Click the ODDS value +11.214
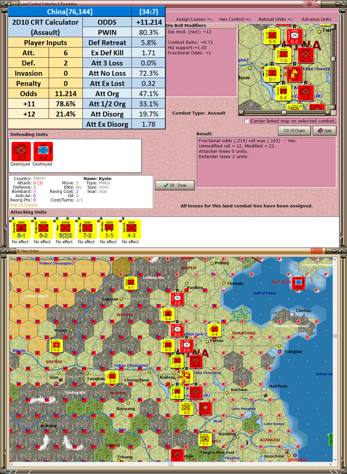 (x=149, y=22)
